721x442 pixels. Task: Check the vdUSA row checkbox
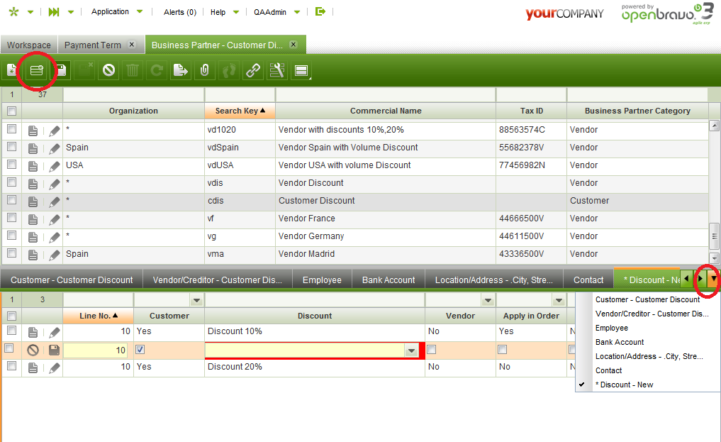click(11, 164)
